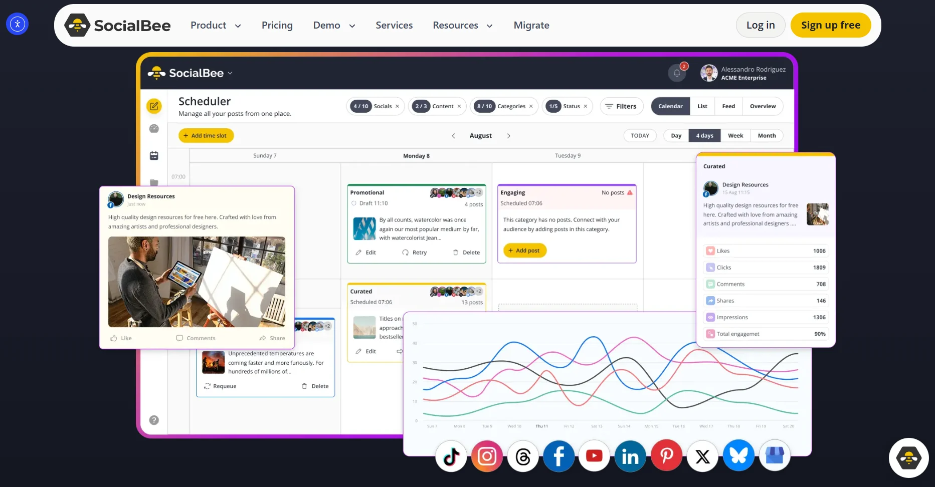Open the Pricing page

[x=277, y=25]
